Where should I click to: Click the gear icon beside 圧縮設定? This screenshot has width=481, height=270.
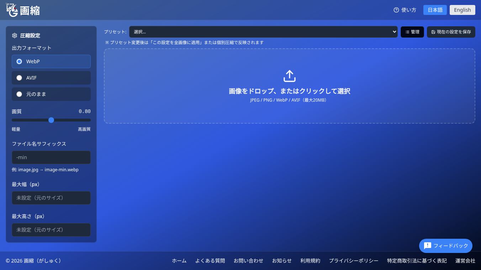(x=15, y=36)
